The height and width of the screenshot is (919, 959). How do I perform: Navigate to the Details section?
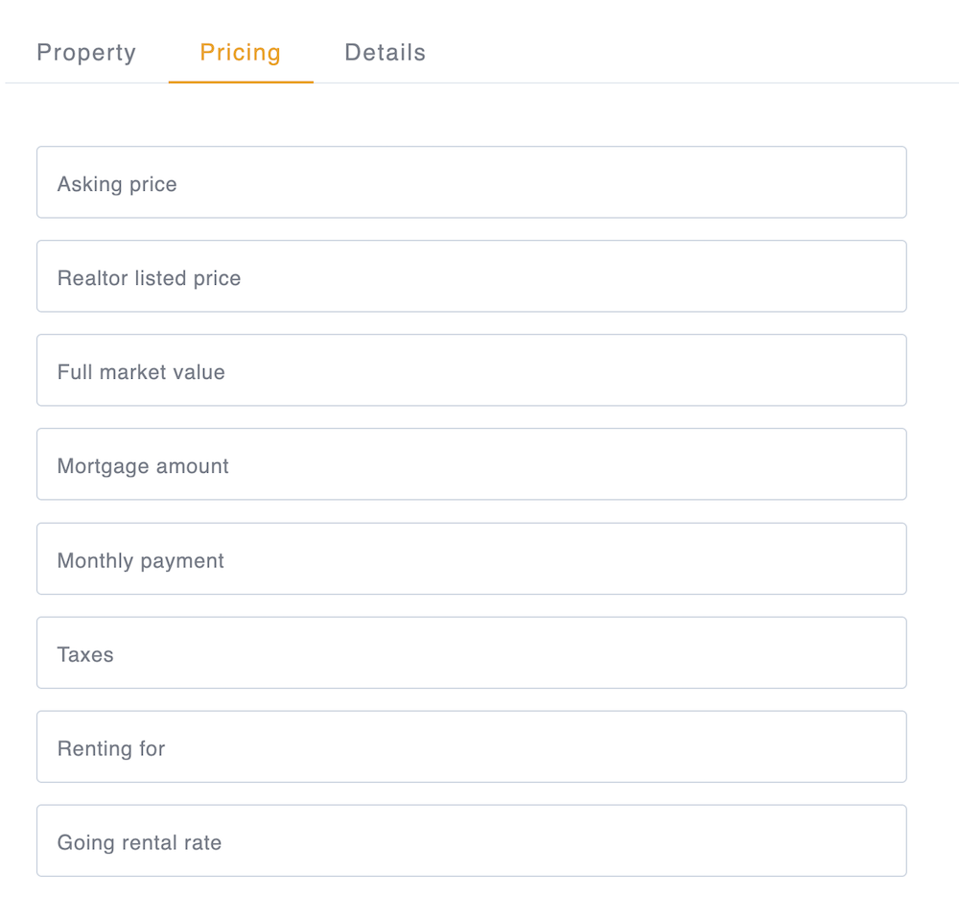[385, 53]
